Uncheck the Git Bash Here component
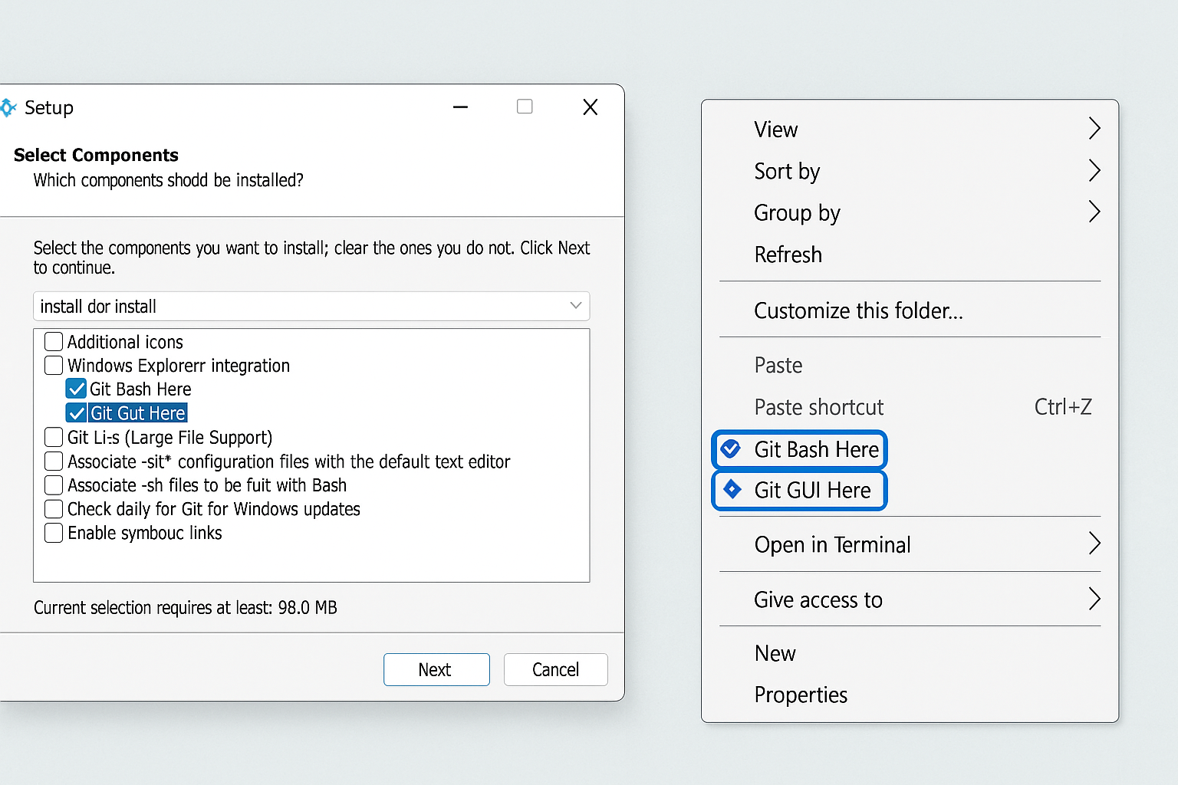 pos(76,389)
